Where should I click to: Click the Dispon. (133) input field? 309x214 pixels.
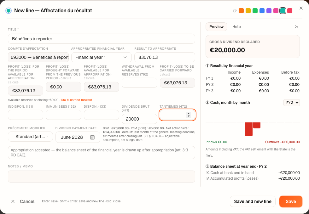pos(102,115)
